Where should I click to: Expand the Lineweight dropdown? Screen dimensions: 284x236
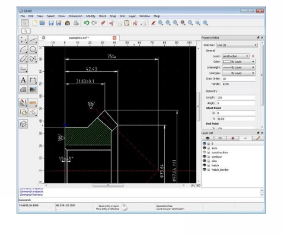(238, 68)
